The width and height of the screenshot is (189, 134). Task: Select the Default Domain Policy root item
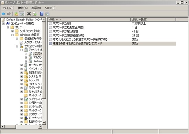[24, 19]
